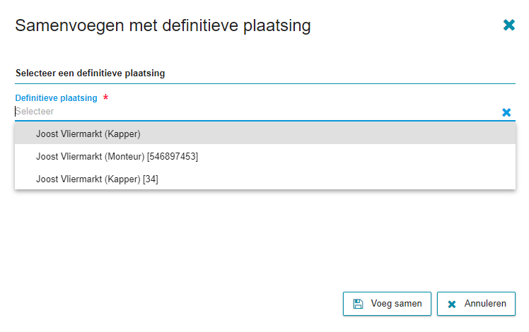Click the X icon inside Annuleren
Image resolution: width=529 pixels, height=332 pixels.
click(x=451, y=304)
